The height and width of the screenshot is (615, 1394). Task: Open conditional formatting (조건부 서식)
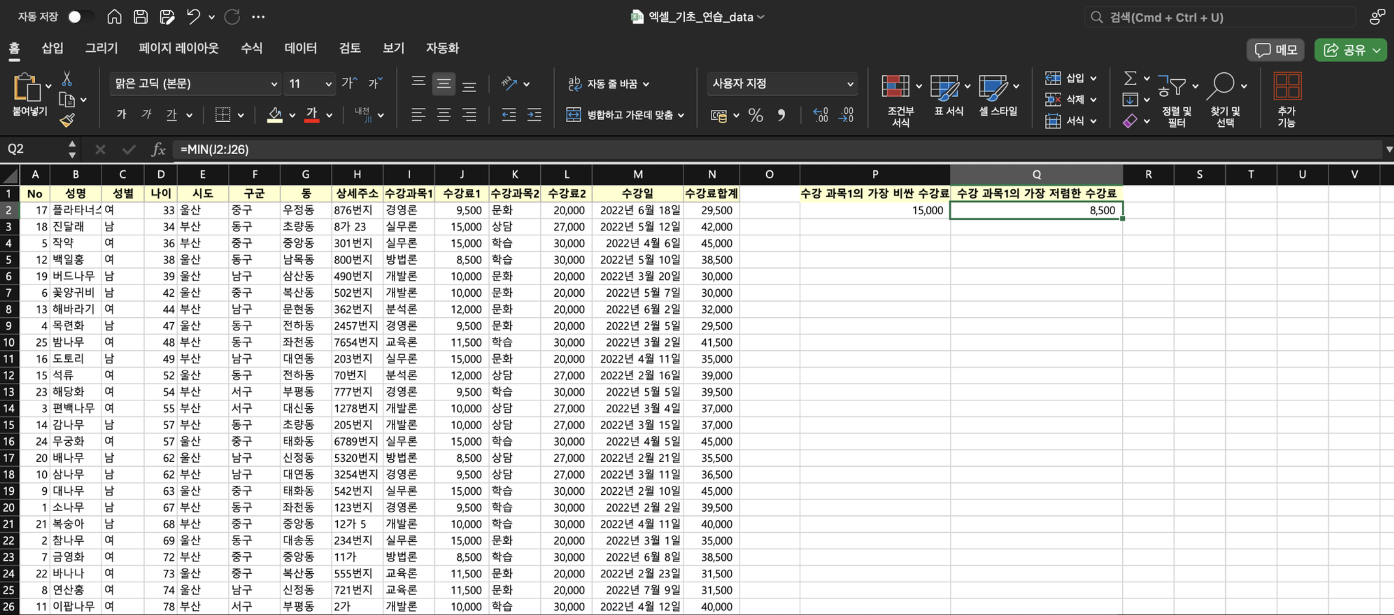coord(895,87)
